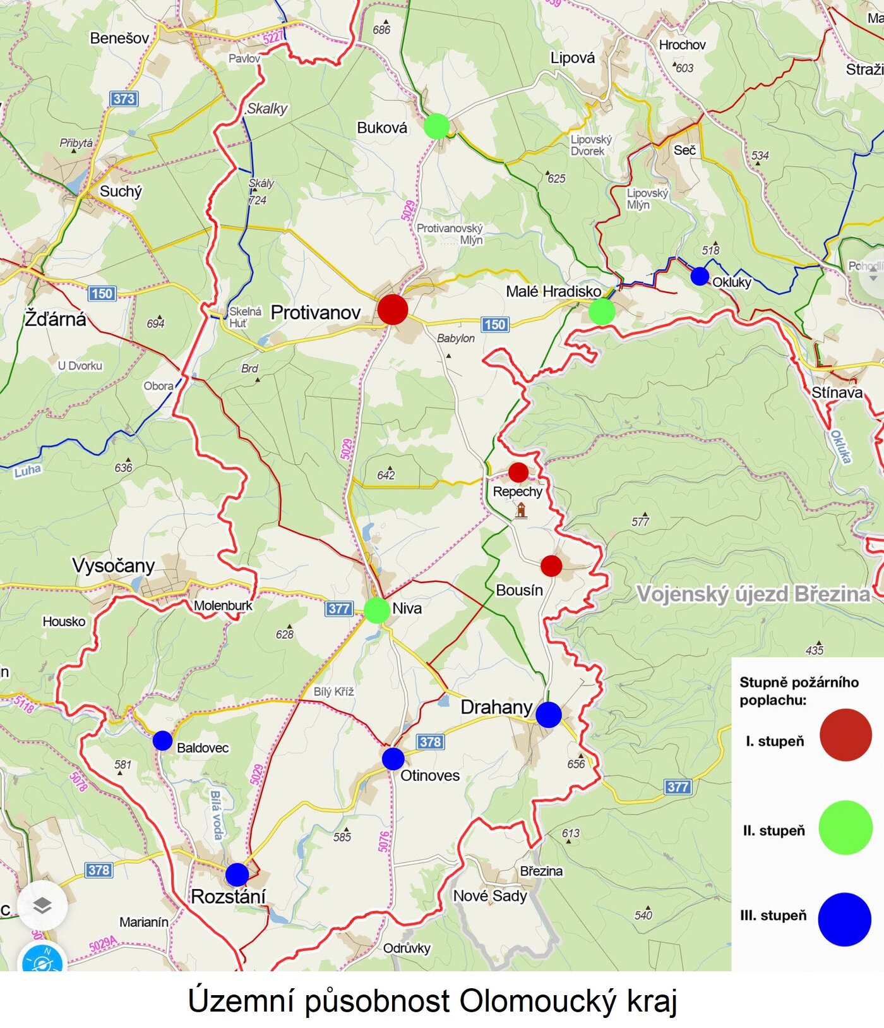The height and width of the screenshot is (1028, 884).
Task: Select the red marker above Repechy label
Action: pyautogui.click(x=518, y=472)
